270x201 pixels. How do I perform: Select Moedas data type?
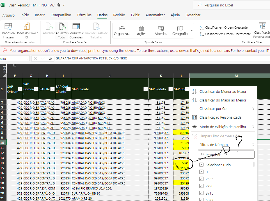tap(161, 31)
